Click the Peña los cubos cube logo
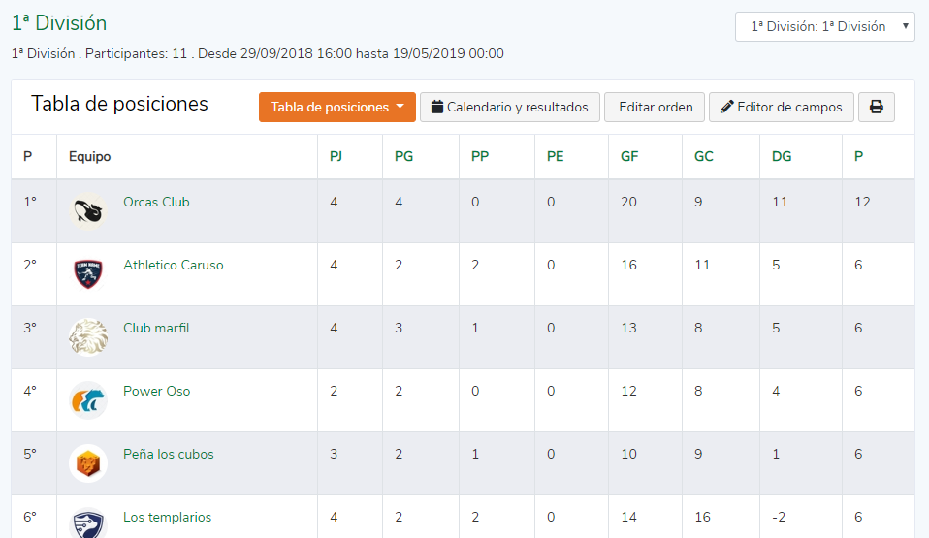Screen dimensions: 929x538 point(88,463)
